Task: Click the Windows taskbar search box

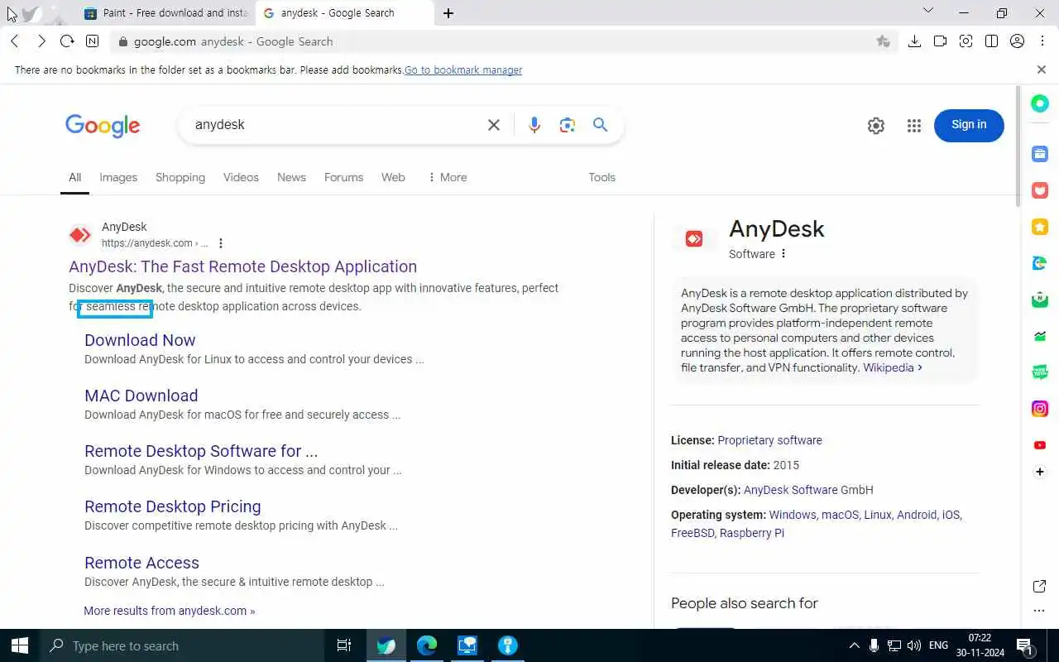Action: 182,645
